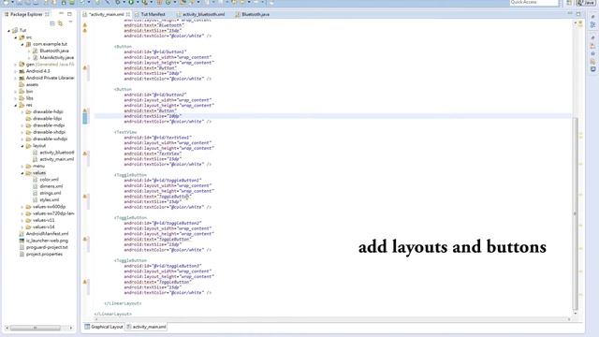Select the assets folder
The width and height of the screenshot is (599, 337).
pyautogui.click(x=29, y=84)
